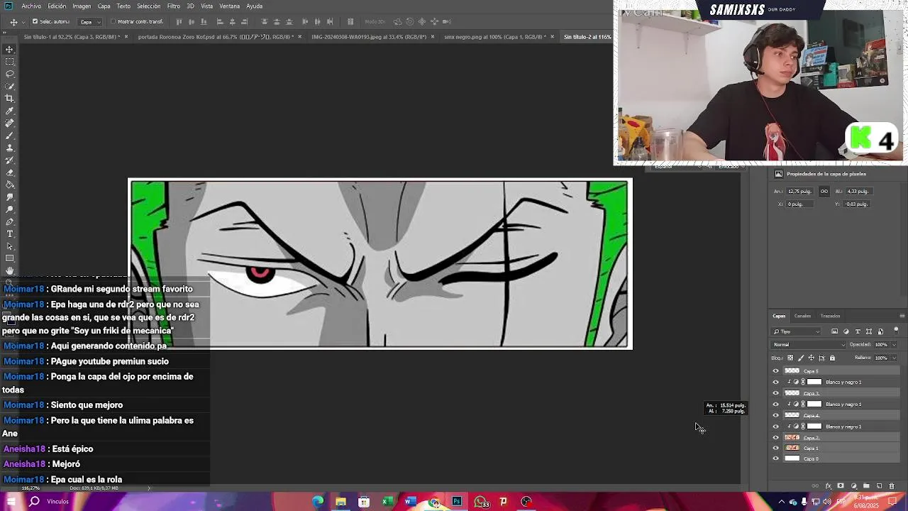Select the Eraser tool

click(x=9, y=172)
